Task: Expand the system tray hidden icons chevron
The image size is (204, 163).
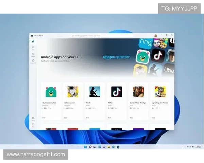Action: (x=183, y=147)
